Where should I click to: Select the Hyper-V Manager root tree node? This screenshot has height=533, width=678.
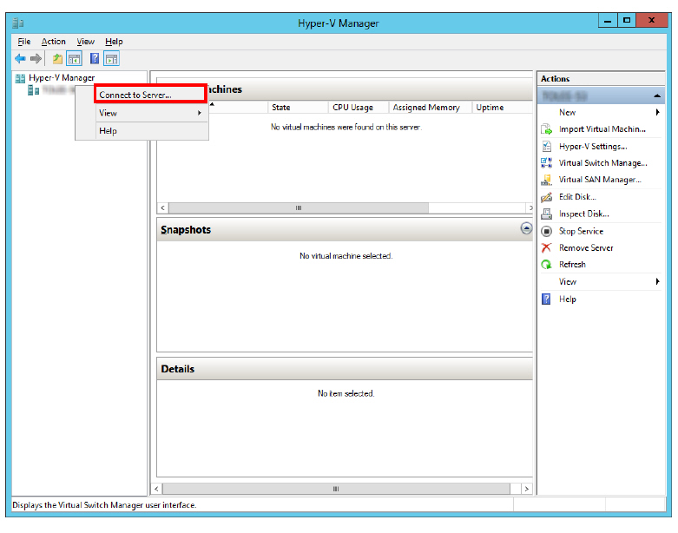coord(62,78)
